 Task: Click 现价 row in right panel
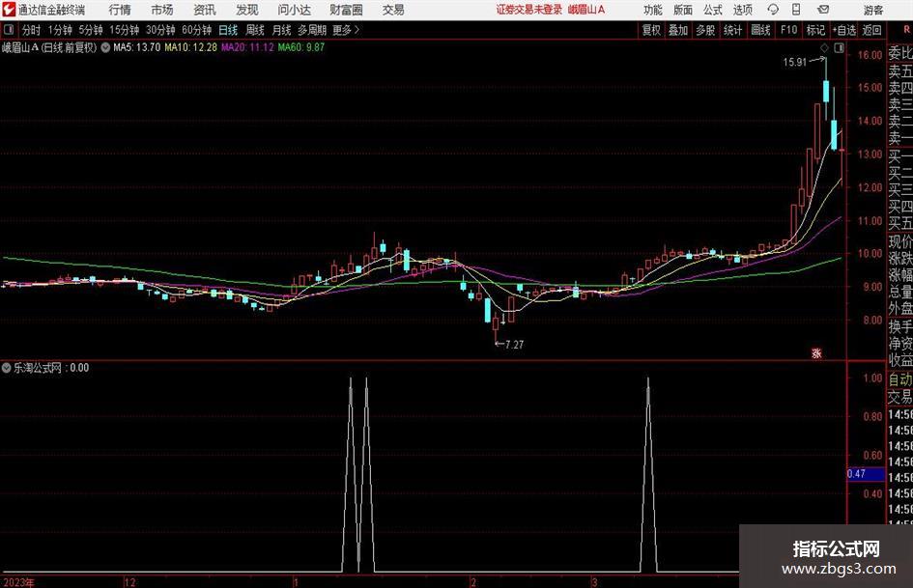[x=900, y=241]
